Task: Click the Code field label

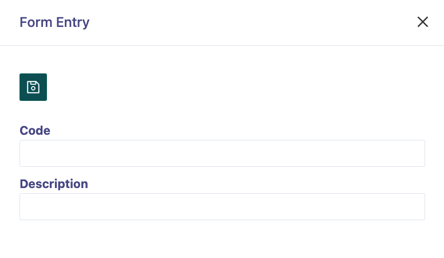Action: [35, 130]
